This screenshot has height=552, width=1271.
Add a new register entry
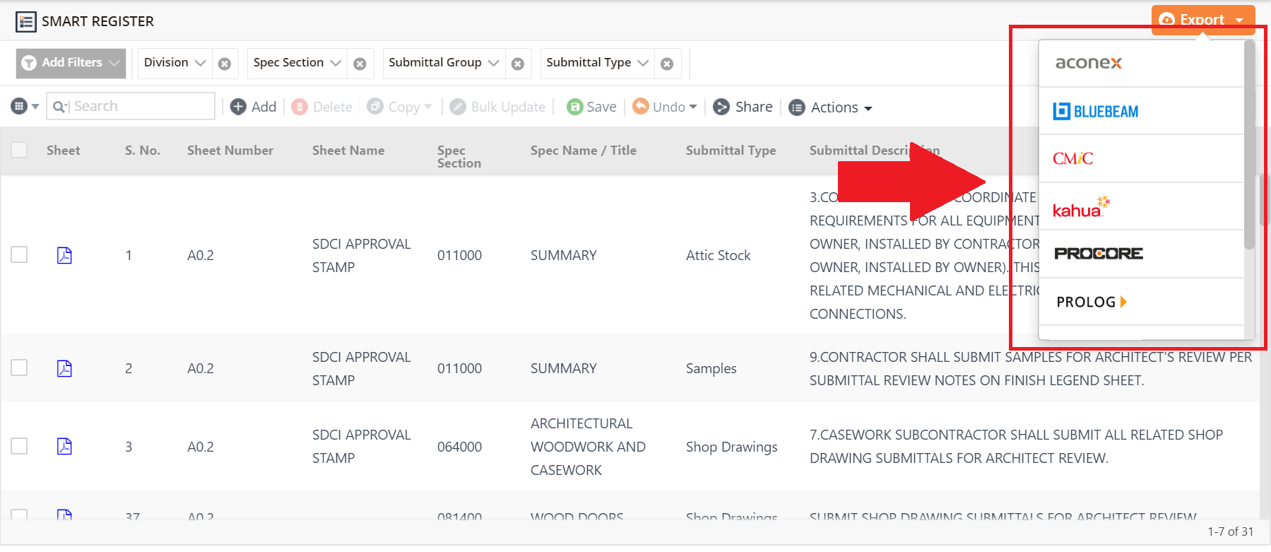tap(254, 107)
